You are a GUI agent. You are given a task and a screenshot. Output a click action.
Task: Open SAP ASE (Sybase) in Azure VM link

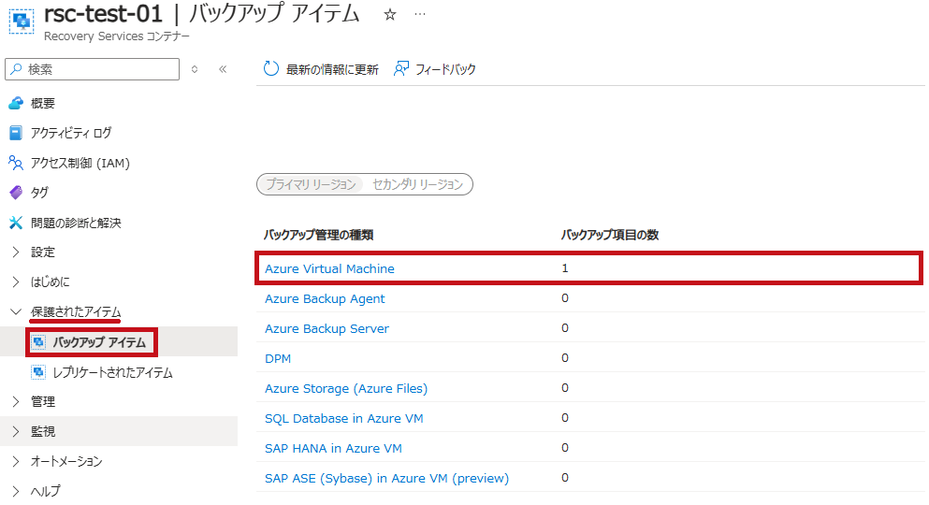(x=387, y=479)
